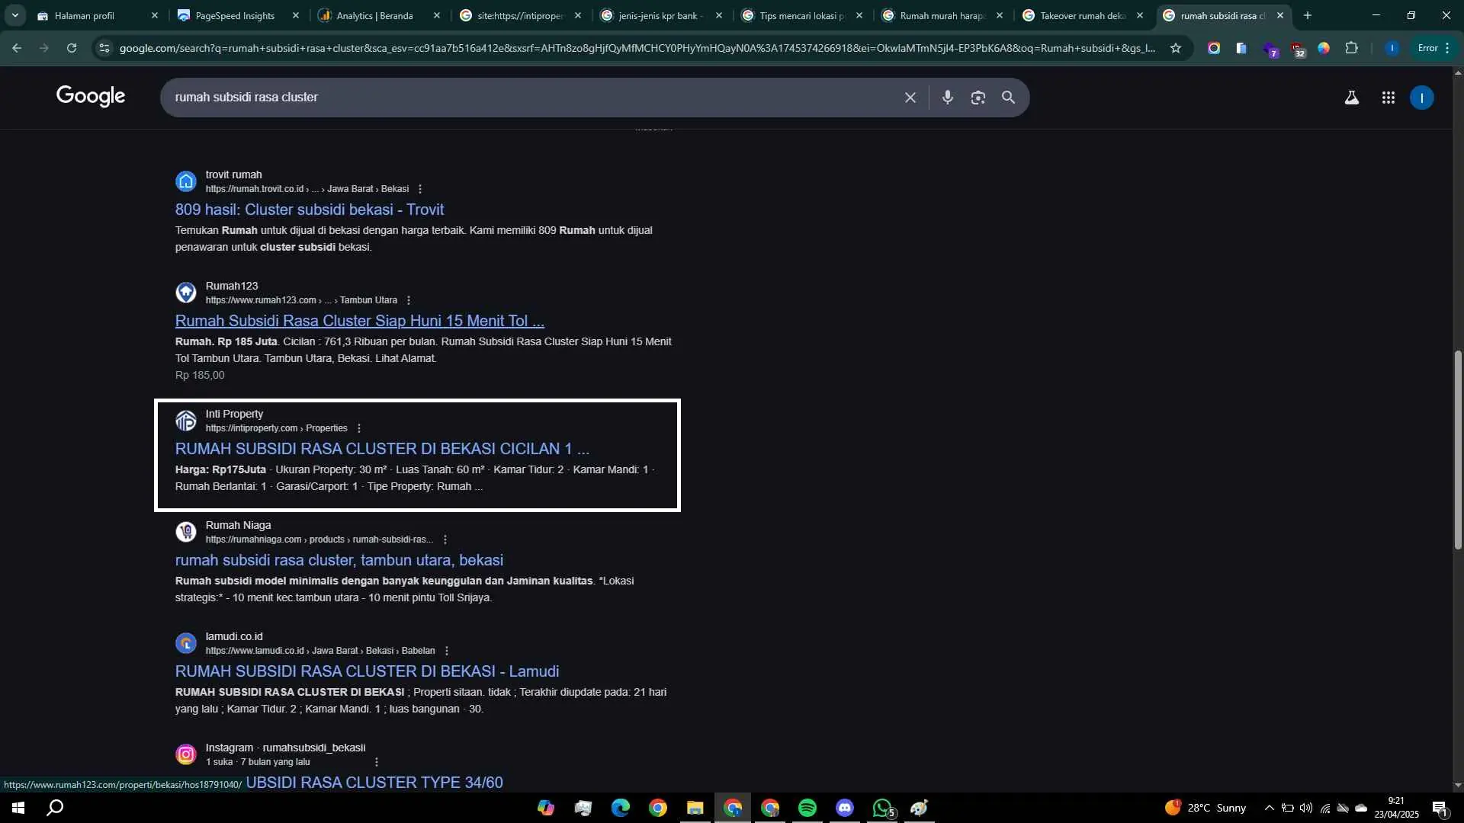Open more options for Instagram result
Viewport: 1464px width, 823px height.
coord(376,762)
